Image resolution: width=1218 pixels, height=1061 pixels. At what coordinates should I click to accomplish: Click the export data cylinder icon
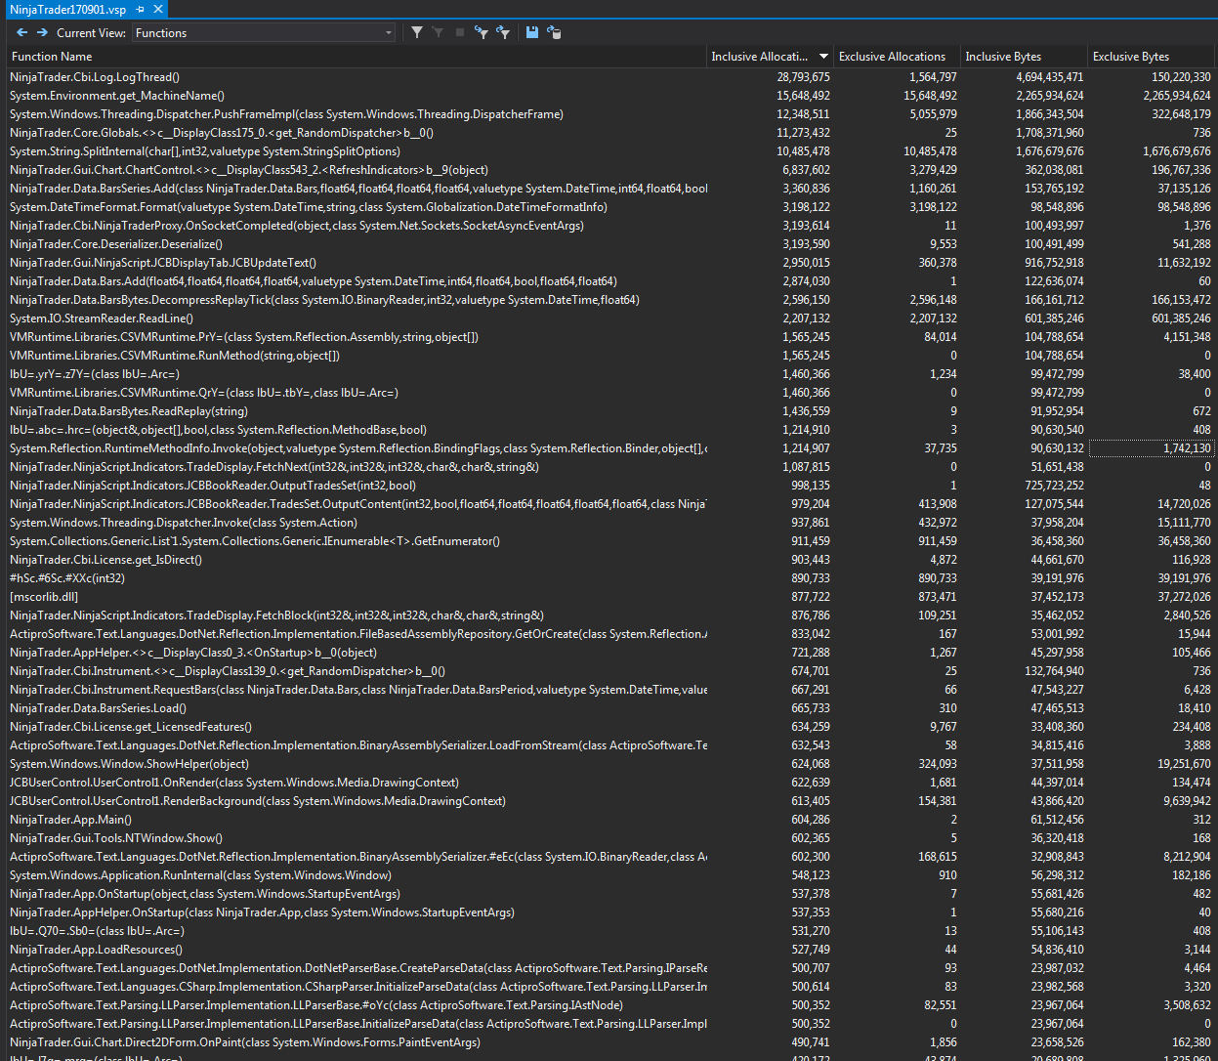(x=554, y=32)
